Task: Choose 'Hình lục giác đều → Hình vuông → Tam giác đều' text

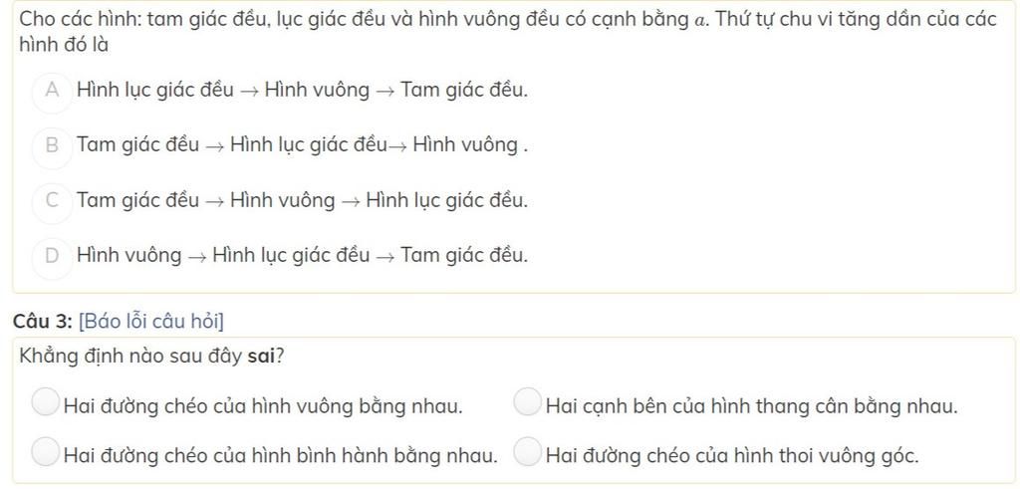Action: point(303,90)
